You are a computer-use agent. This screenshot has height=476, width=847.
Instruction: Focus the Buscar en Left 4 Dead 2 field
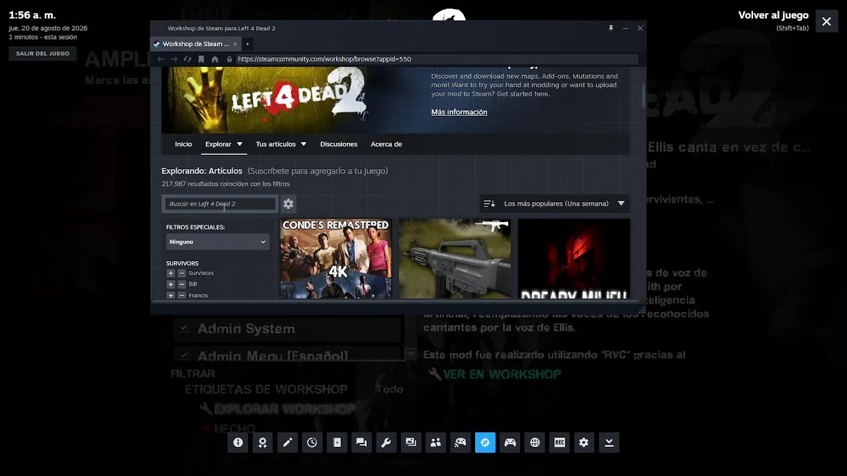click(220, 204)
